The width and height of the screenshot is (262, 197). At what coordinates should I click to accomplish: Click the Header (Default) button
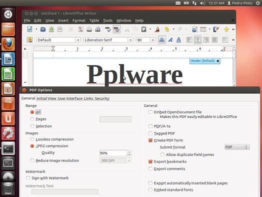coord(205,61)
